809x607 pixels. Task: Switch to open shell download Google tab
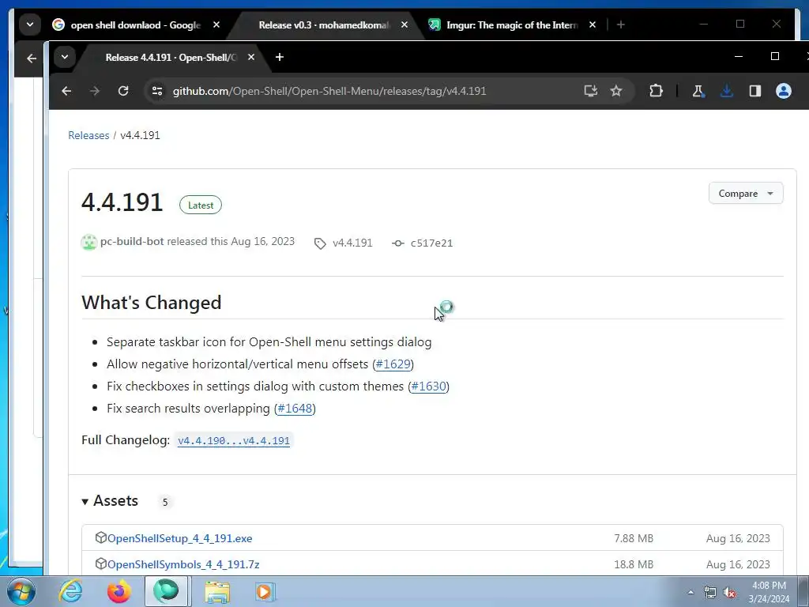point(135,25)
